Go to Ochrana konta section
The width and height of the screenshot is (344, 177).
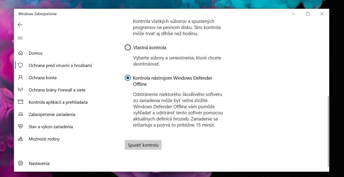(x=43, y=78)
